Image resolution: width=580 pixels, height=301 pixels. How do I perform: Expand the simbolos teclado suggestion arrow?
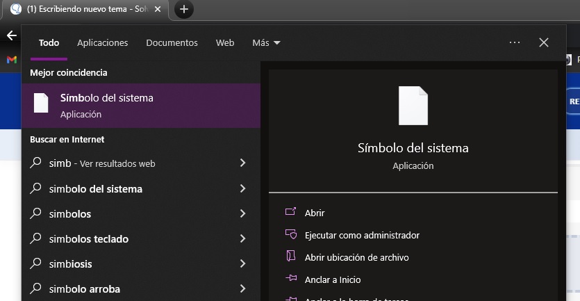click(242, 239)
